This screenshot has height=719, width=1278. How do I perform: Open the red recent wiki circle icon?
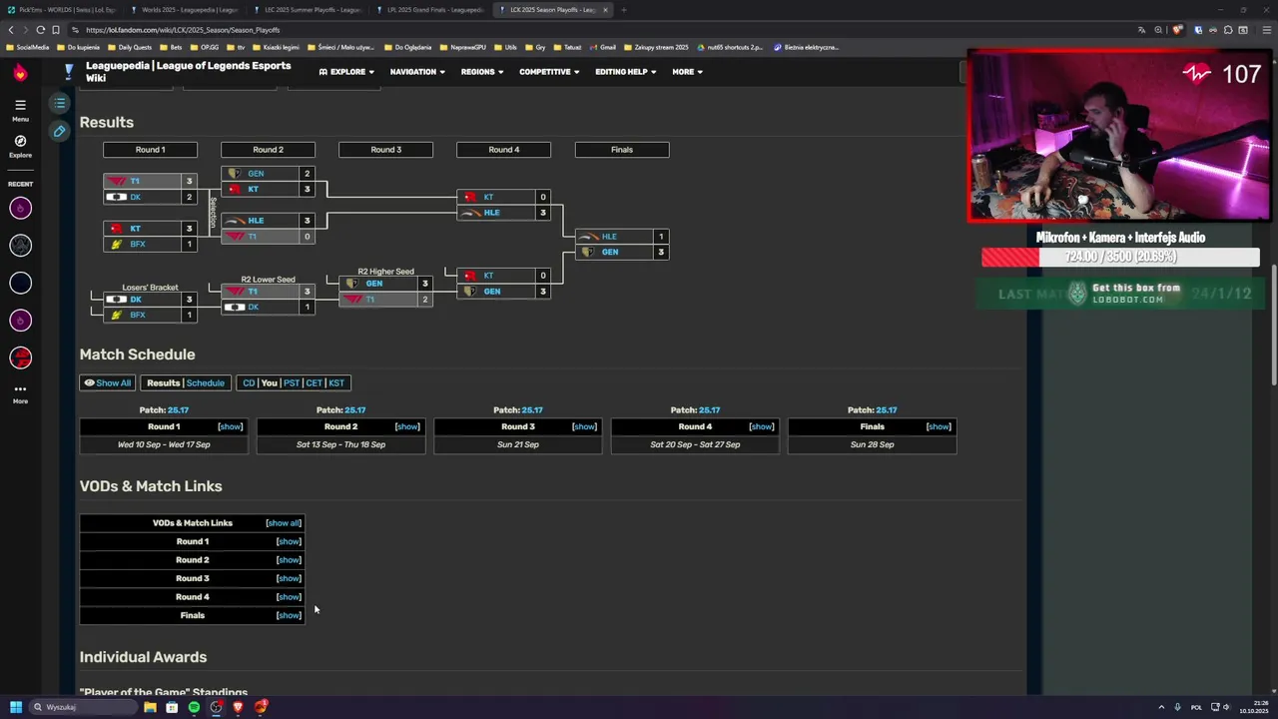click(20, 358)
